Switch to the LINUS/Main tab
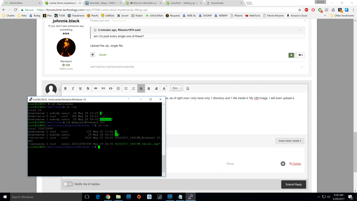357x201 pixels. (x=21, y=3)
